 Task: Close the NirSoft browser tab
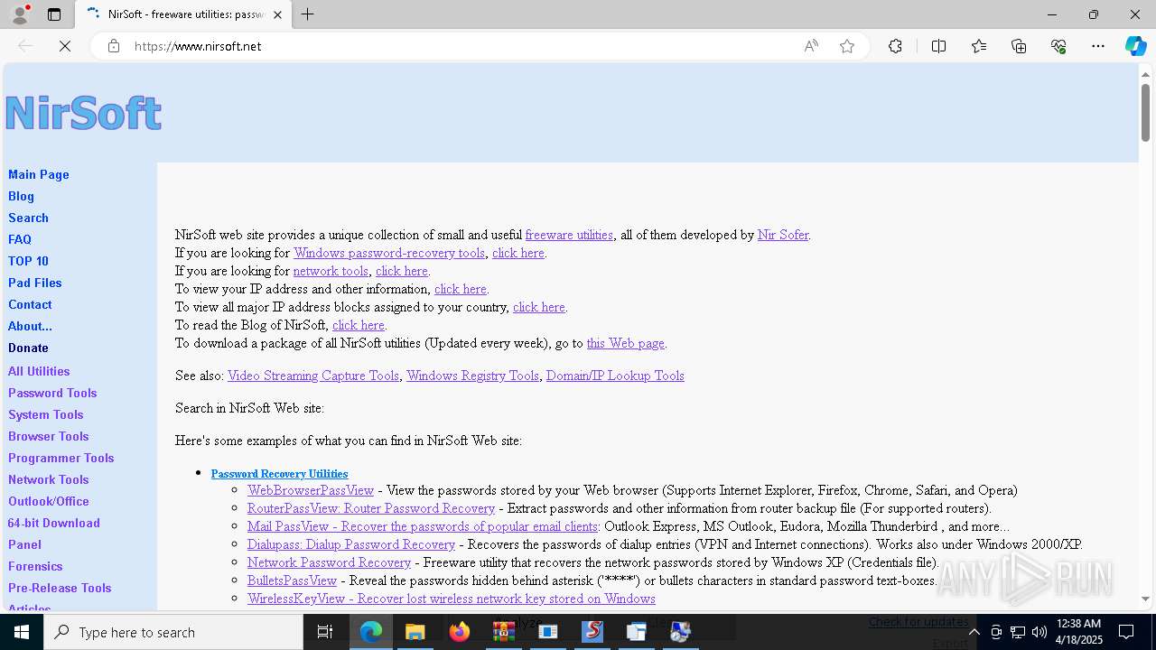(x=278, y=14)
